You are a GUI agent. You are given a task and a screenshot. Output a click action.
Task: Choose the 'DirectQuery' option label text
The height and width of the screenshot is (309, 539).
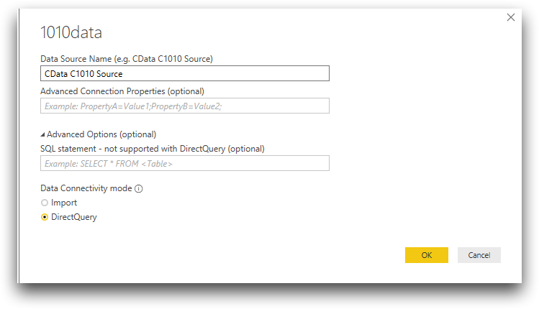pos(74,217)
